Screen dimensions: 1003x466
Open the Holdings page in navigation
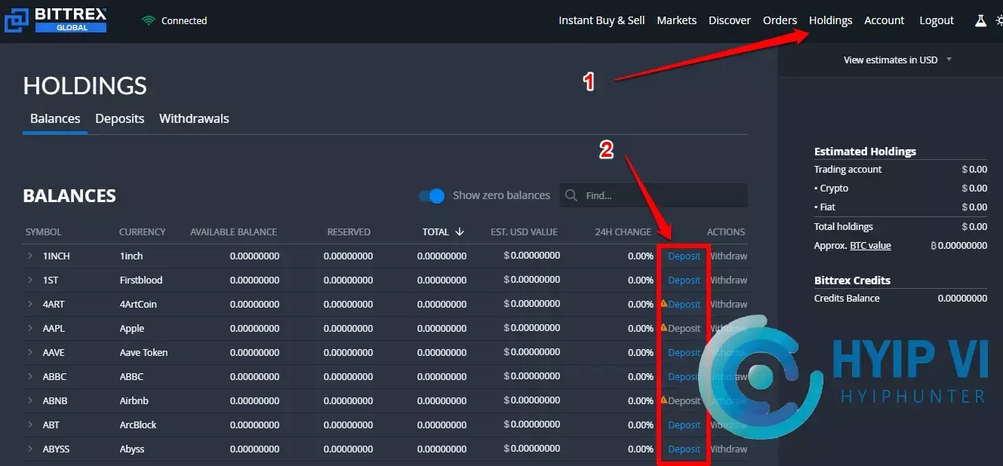(x=830, y=20)
